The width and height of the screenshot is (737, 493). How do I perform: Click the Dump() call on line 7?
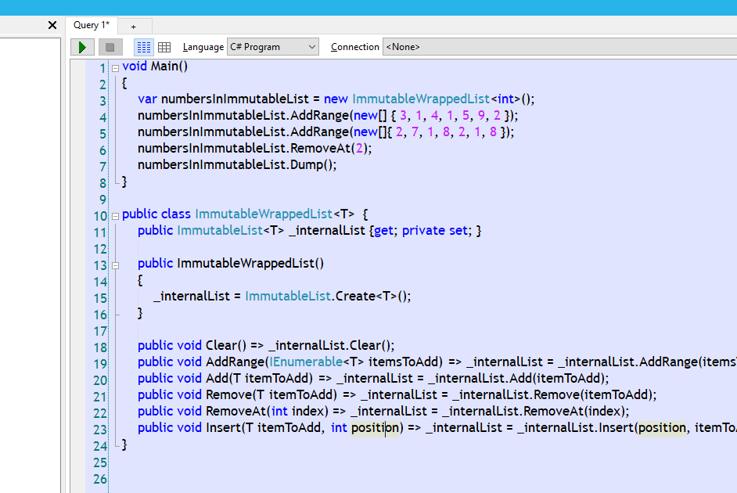310,164
